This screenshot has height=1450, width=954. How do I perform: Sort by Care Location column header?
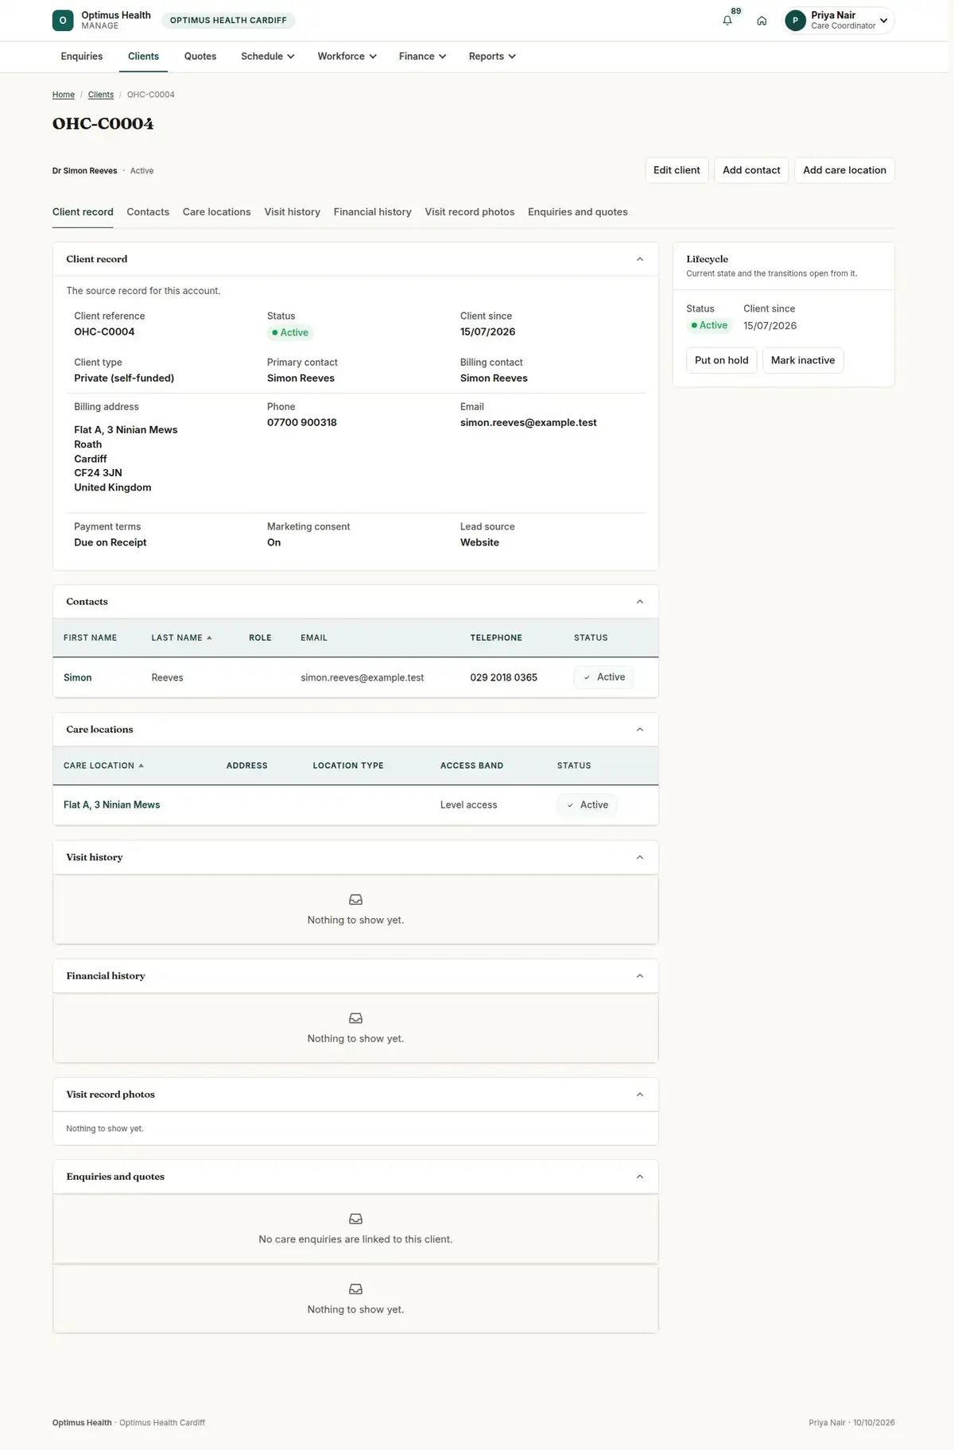click(103, 766)
